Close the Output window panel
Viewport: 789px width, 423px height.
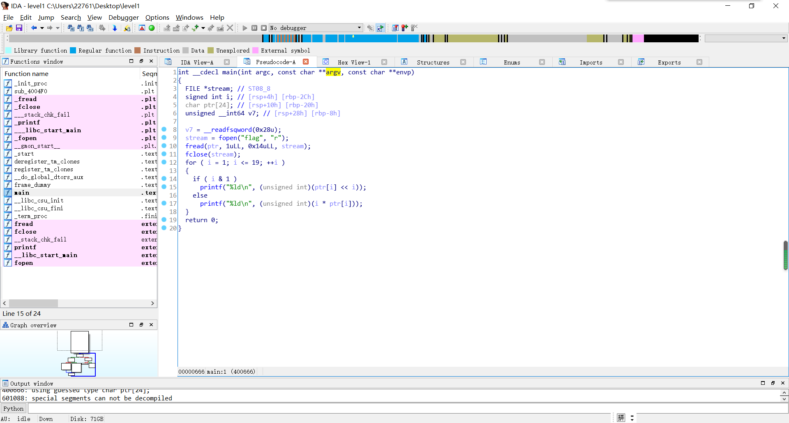(783, 383)
